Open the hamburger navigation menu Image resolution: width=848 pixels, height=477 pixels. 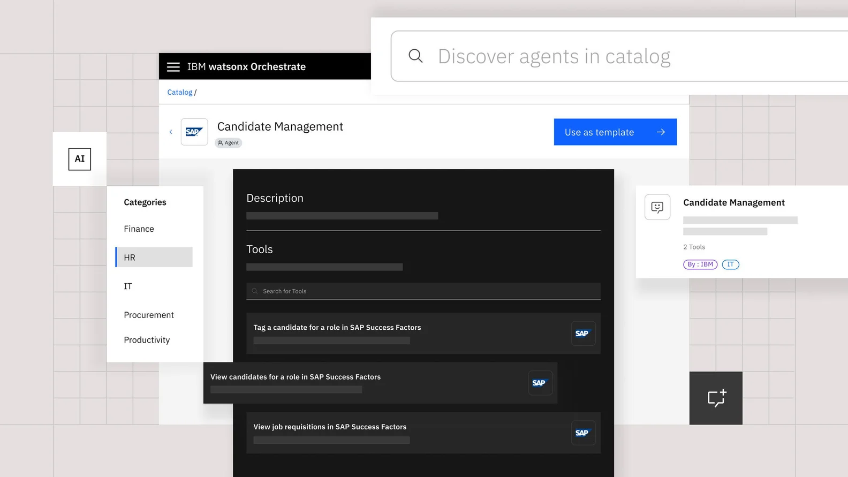(173, 67)
